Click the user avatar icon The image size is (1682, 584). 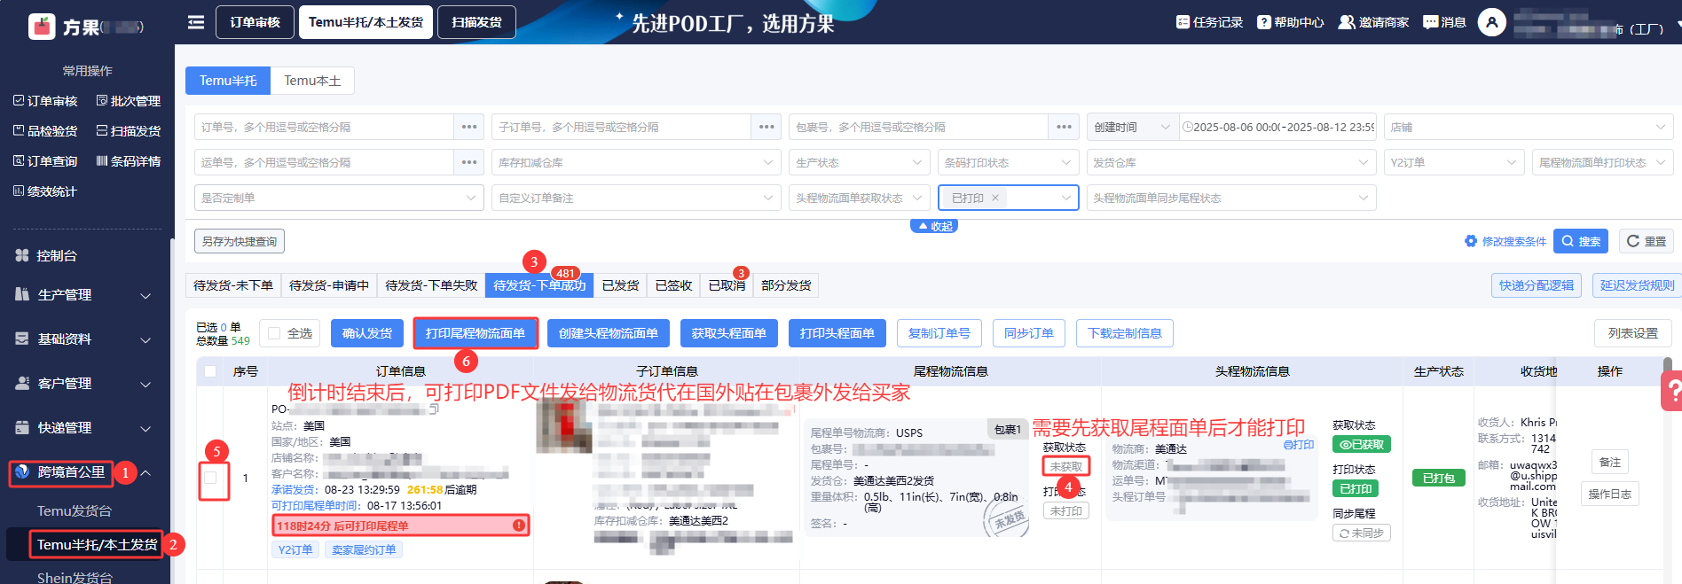(x=1492, y=22)
